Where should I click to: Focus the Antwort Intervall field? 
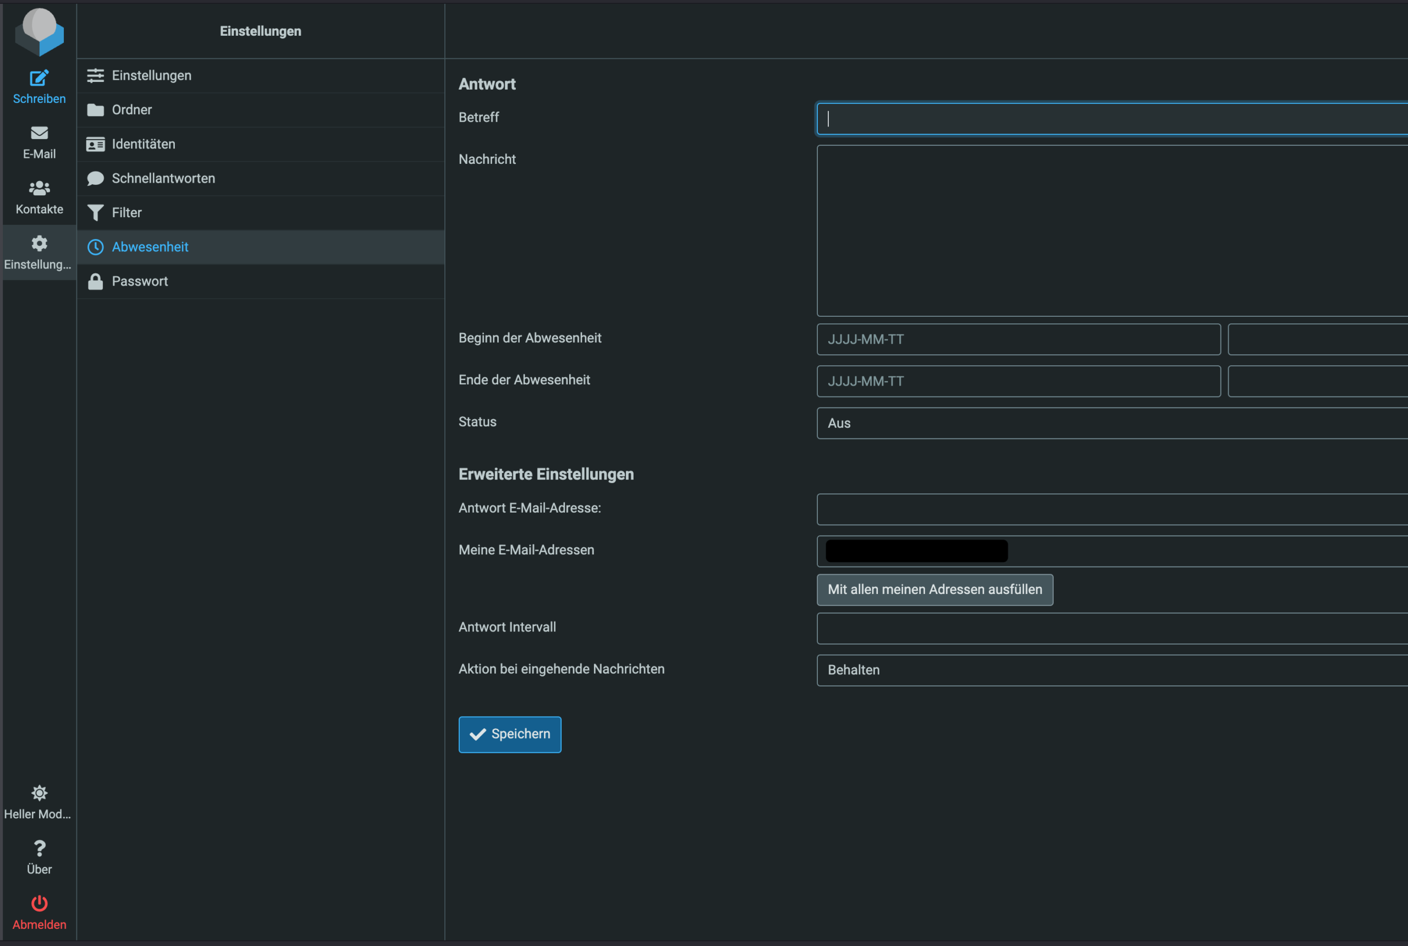pos(1111,629)
